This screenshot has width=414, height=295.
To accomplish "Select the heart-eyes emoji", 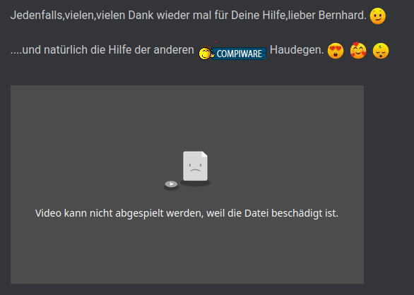I will pyautogui.click(x=336, y=51).
